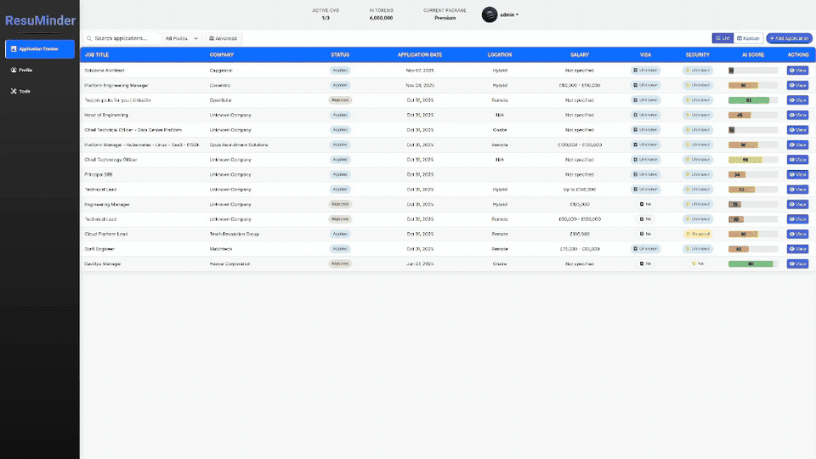The width and height of the screenshot is (816, 459).
Task: Select the £125,000 salary cell
Action: [579, 205]
